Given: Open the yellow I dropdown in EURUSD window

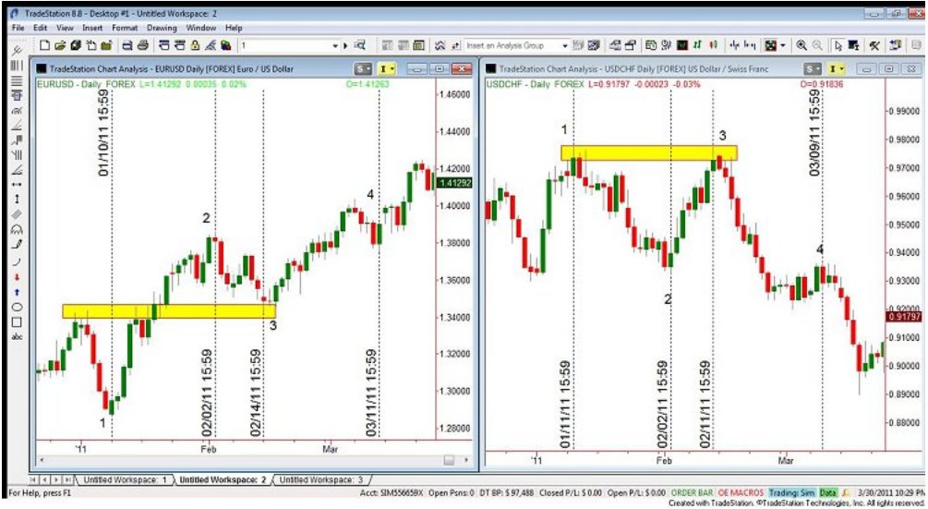Looking at the screenshot, I should tap(387, 69).
